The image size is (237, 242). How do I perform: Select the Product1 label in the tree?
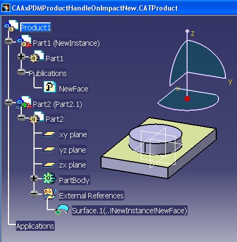pos(36,27)
